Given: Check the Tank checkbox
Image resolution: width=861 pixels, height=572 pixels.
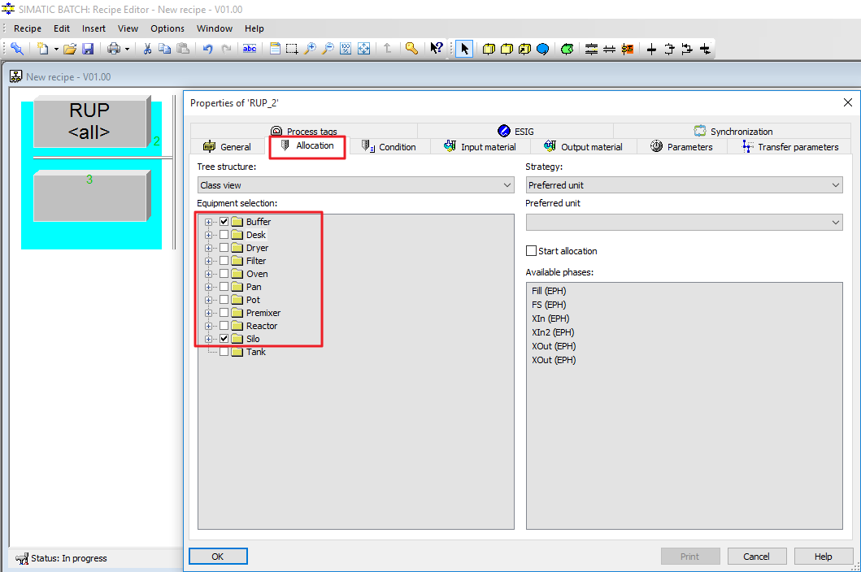Looking at the screenshot, I should pos(224,352).
